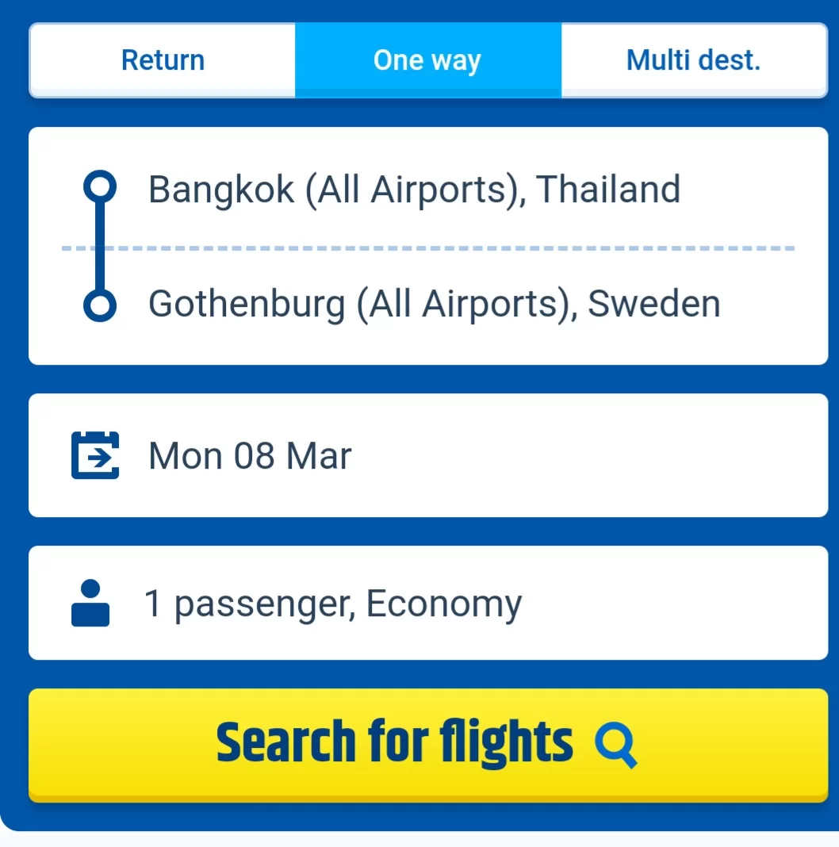
Task: Select the One way tab
Action: coord(427,60)
